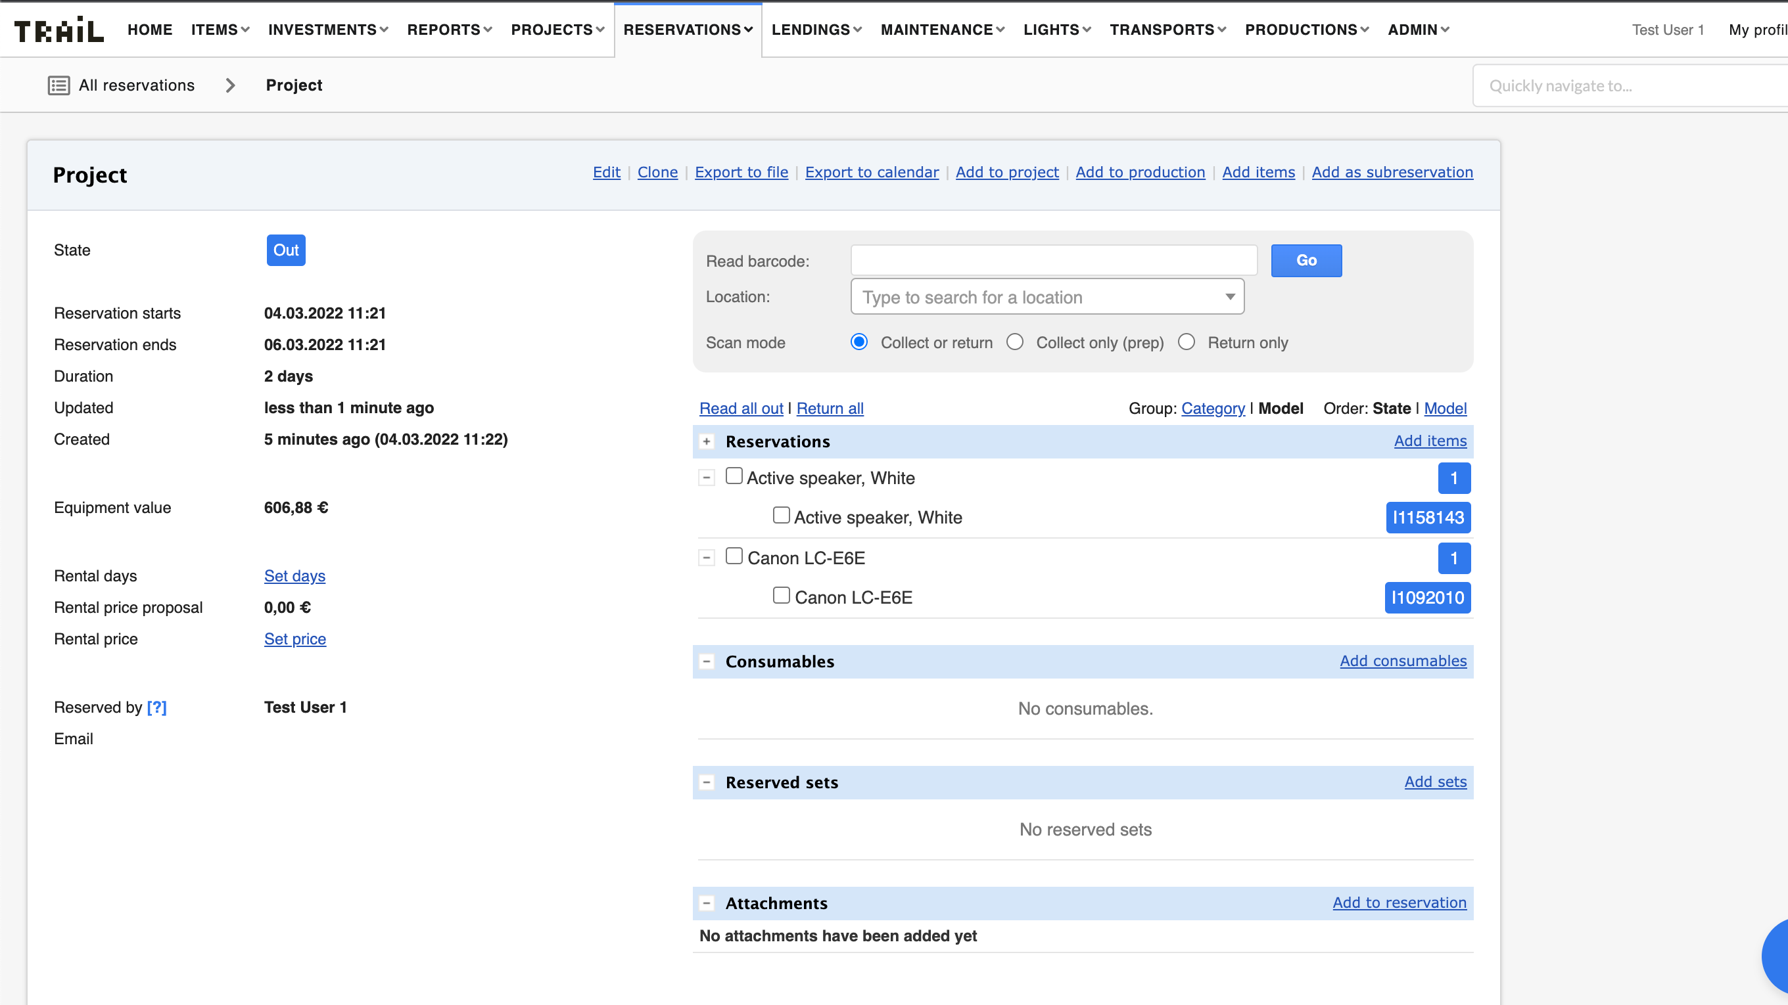Collapse the Reserved sets section
The height and width of the screenshot is (1005, 1788).
(x=707, y=782)
